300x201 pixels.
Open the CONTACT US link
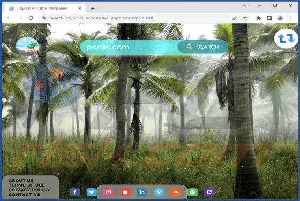(24, 195)
